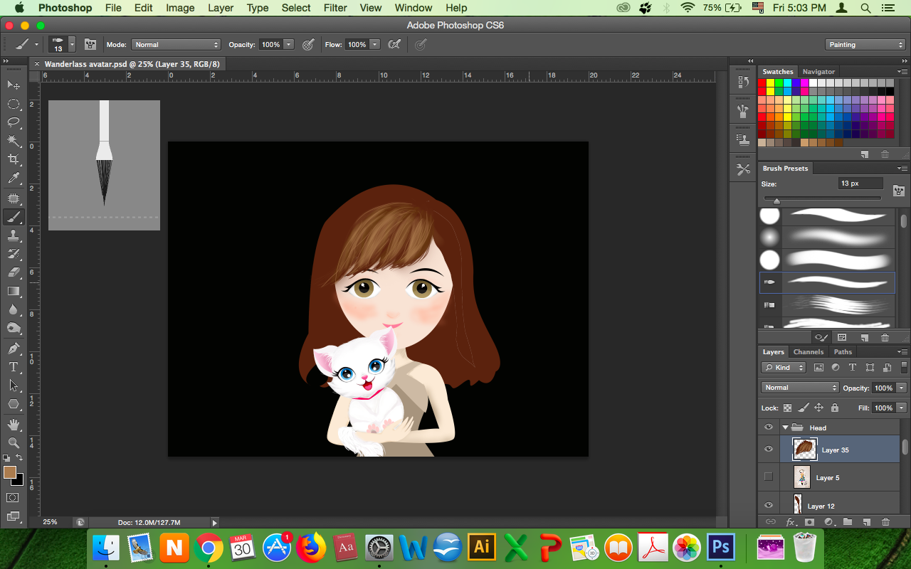Screen dimensions: 911x569
Task: Add a layer mask
Action: tap(809, 522)
